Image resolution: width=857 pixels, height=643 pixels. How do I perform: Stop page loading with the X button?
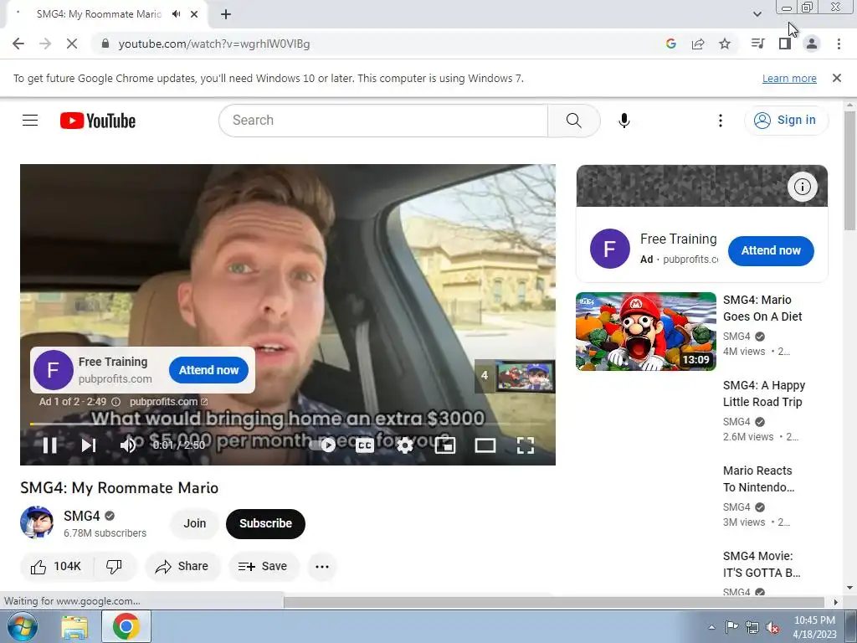[72, 44]
